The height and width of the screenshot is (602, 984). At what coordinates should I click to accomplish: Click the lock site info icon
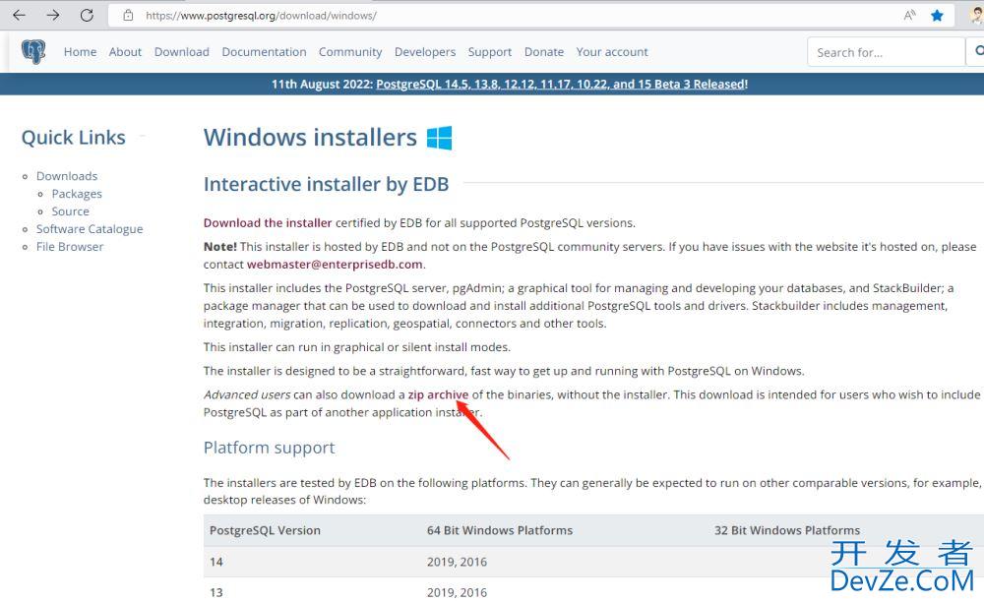pyautogui.click(x=128, y=15)
